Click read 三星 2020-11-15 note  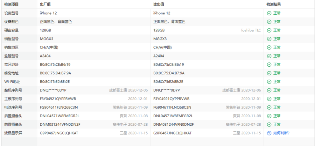click(x=247, y=133)
